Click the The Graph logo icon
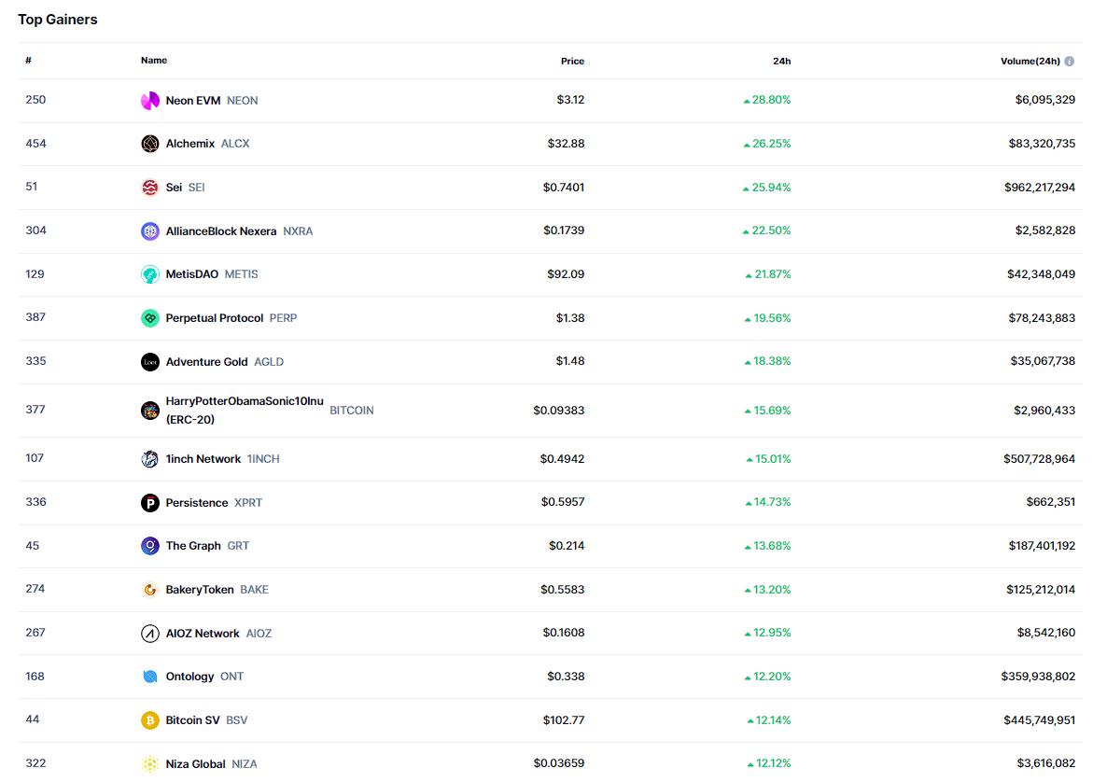1107x782 pixels. tap(150, 546)
